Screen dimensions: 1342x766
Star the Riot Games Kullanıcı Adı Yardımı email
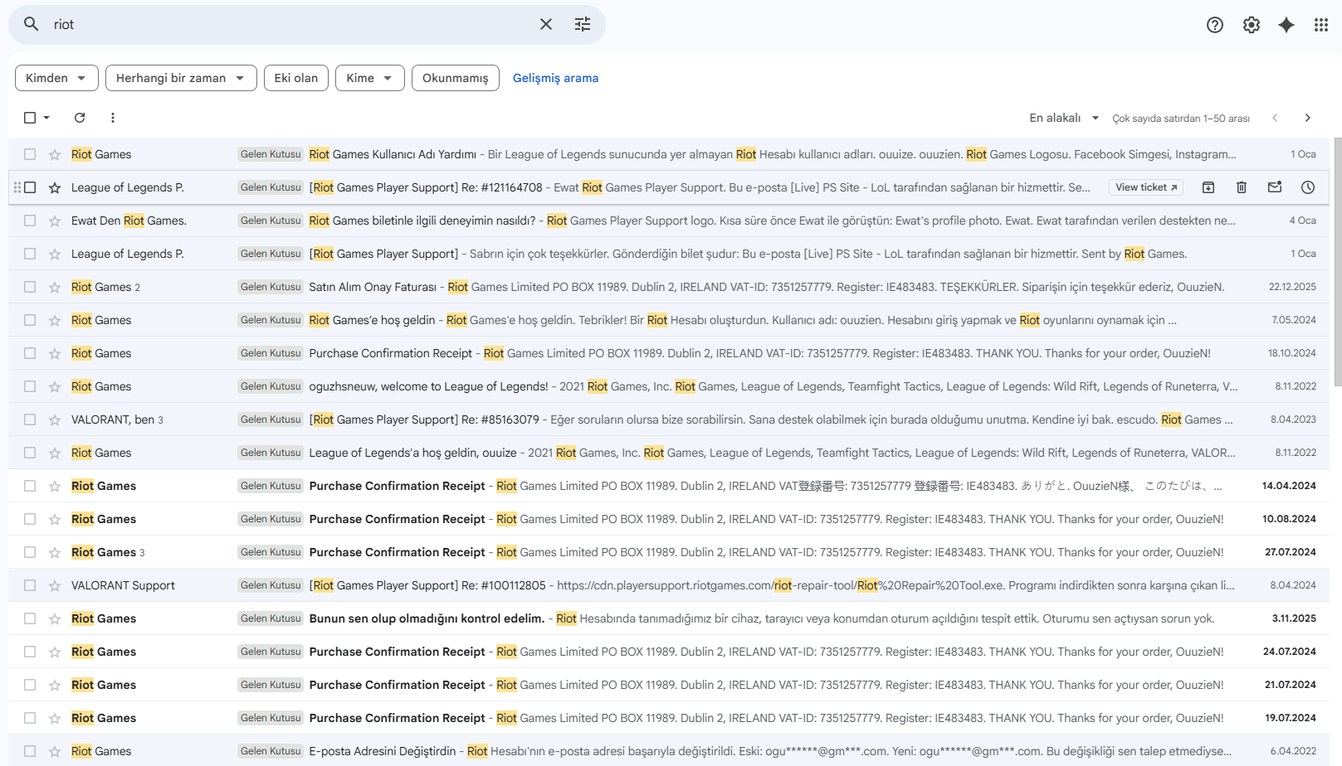tap(55, 154)
